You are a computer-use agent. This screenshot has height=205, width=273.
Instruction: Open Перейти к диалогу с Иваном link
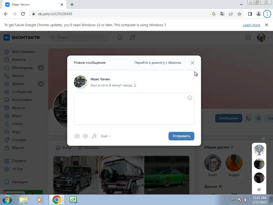(158, 62)
